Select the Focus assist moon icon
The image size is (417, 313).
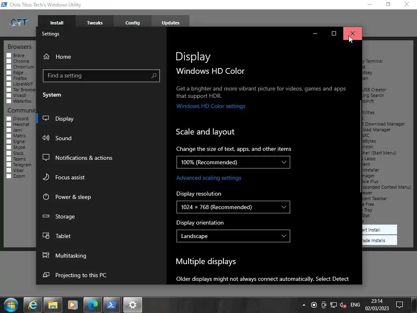46,177
